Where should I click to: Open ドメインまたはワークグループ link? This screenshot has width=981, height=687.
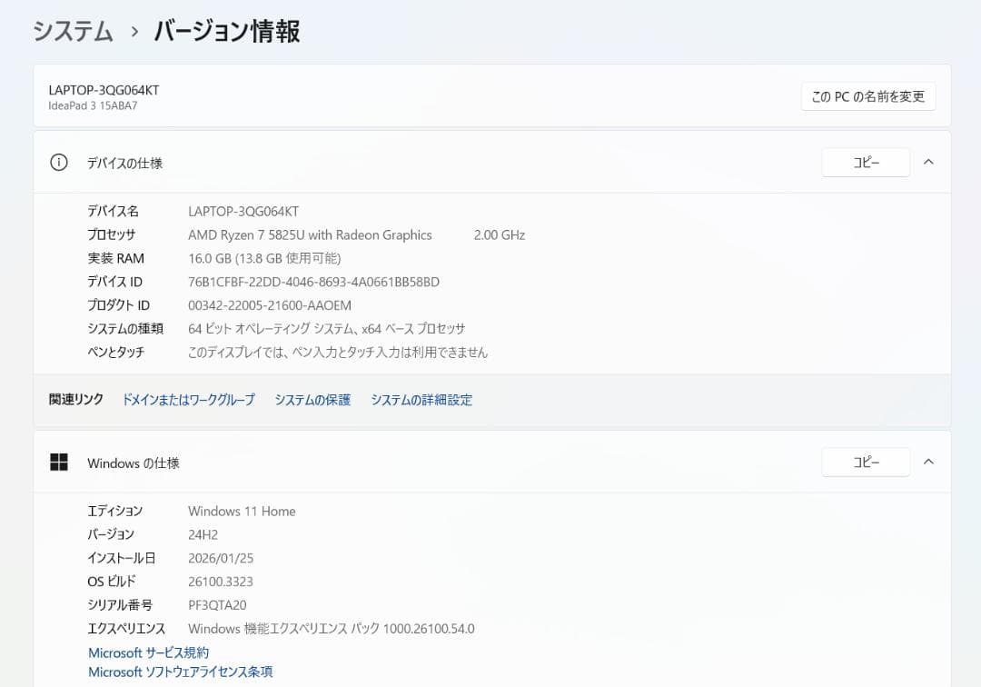coord(188,399)
